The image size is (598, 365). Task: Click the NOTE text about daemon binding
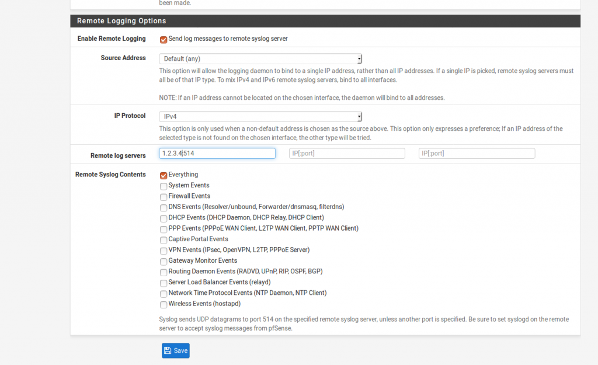pos(302,98)
